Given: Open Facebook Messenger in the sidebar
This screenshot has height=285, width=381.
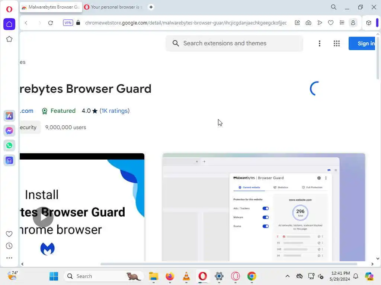Looking at the screenshot, I should coord(9,131).
